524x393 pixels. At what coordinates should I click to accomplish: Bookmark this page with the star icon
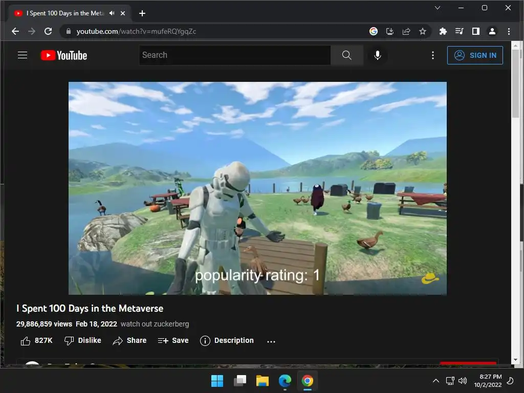pyautogui.click(x=422, y=31)
